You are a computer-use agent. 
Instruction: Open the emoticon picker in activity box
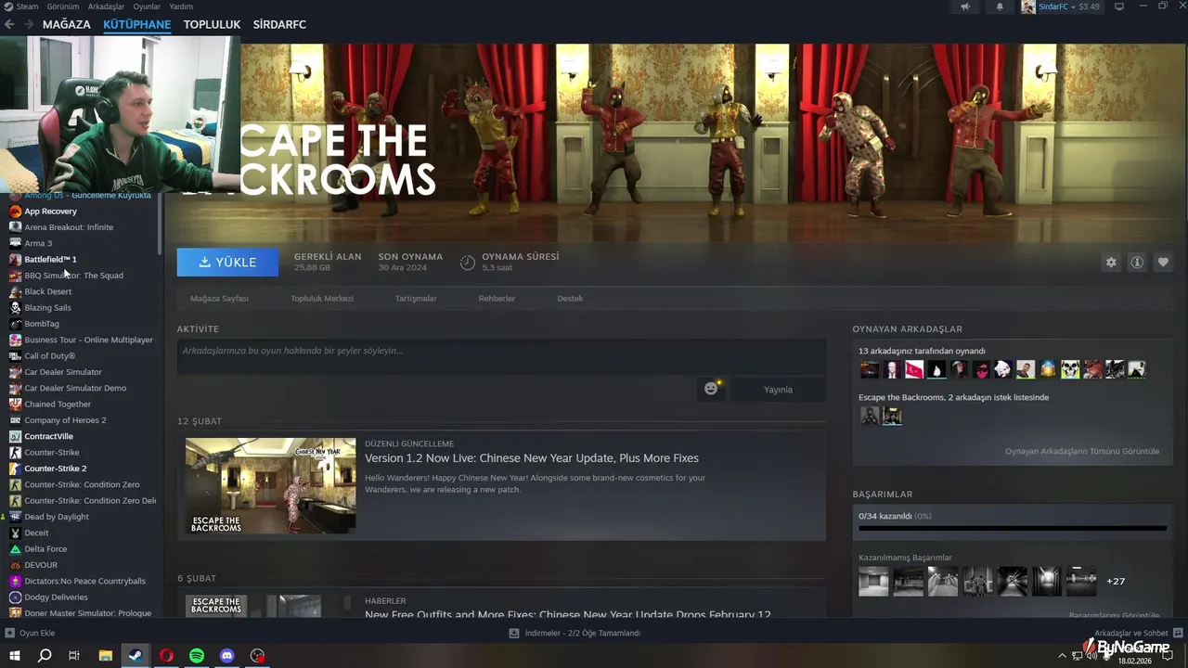pyautogui.click(x=711, y=389)
